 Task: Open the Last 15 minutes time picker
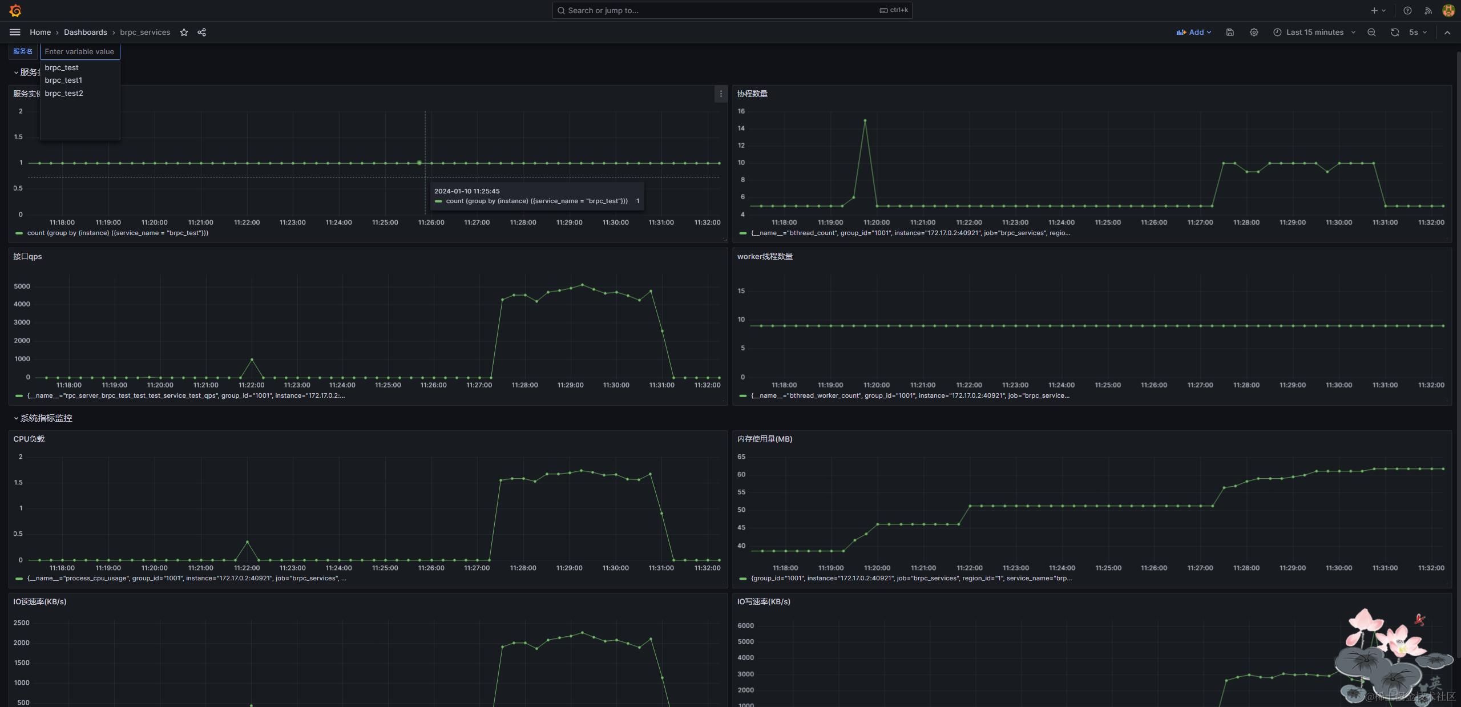coord(1314,33)
